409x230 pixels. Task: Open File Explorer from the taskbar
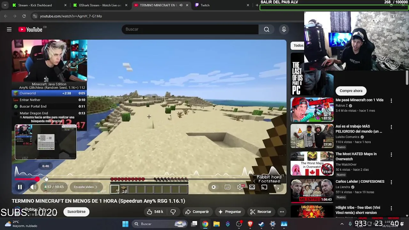coord(216,224)
